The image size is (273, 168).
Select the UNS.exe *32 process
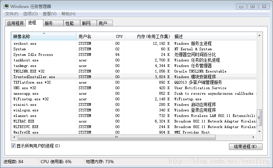pos(25,88)
